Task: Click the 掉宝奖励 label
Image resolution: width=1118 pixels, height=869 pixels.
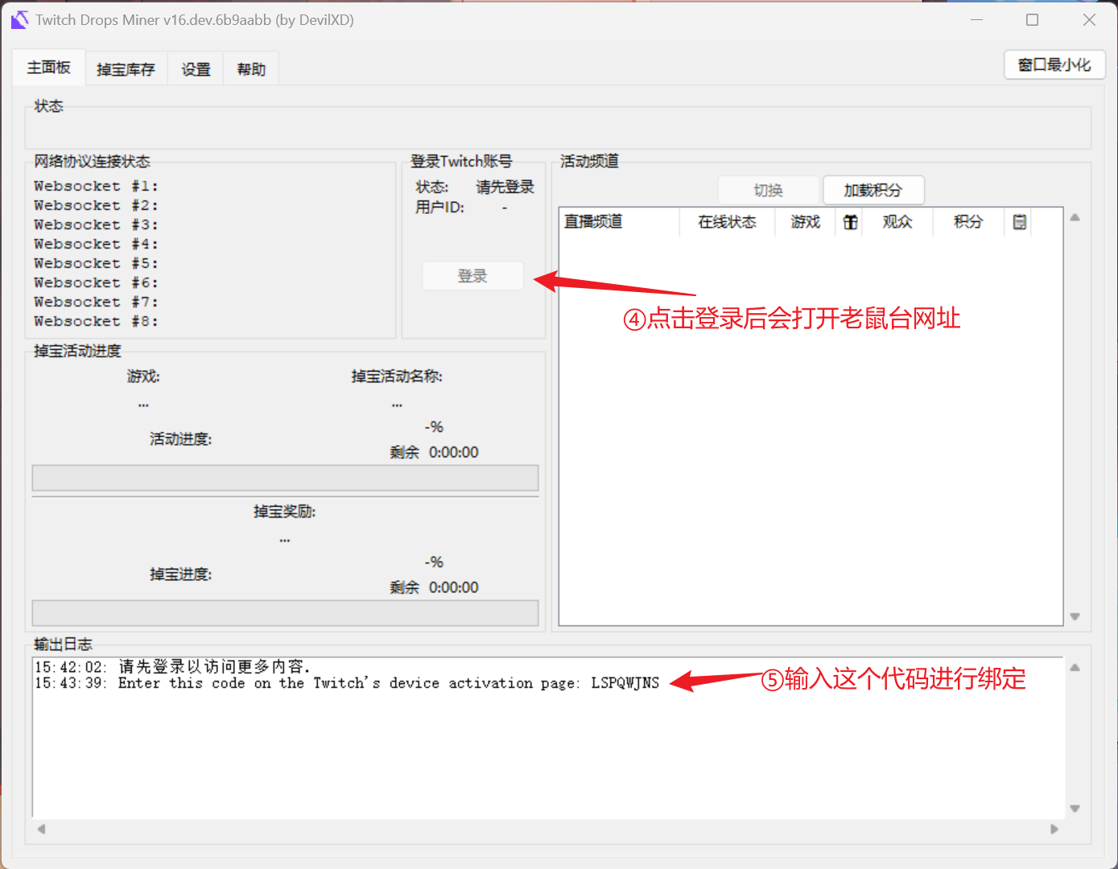Action: tap(285, 512)
